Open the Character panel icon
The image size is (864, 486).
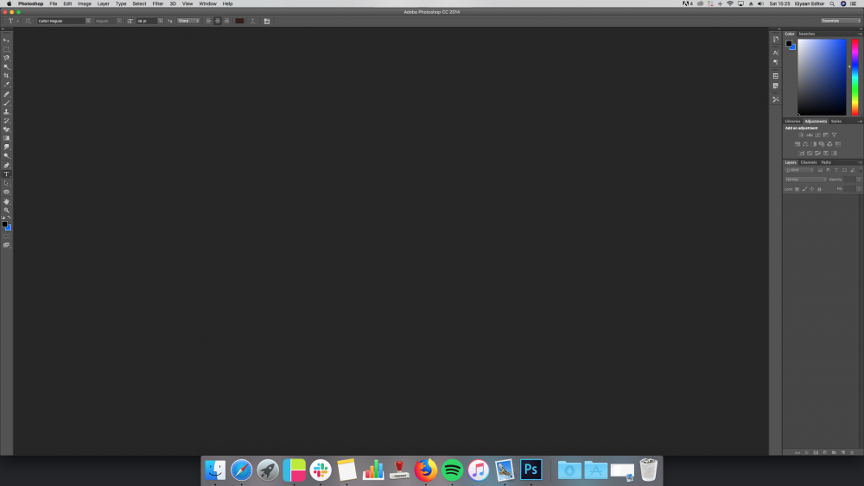coord(776,53)
